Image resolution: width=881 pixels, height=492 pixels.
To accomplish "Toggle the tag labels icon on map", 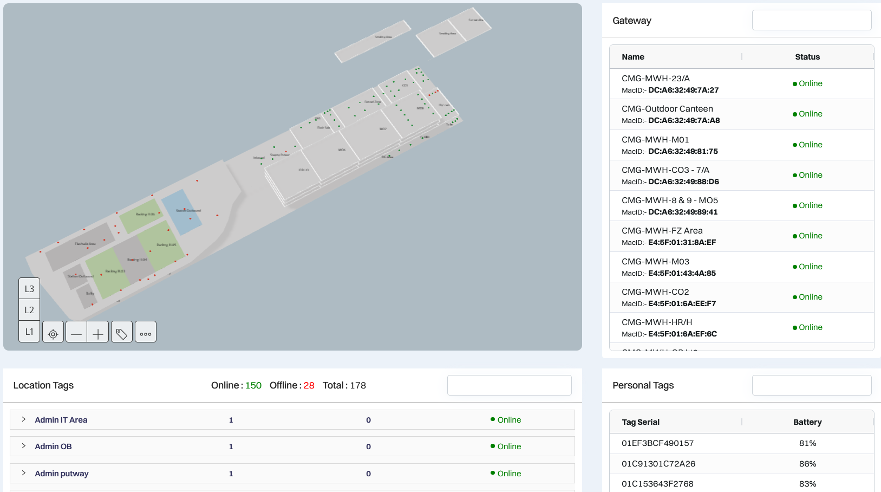I will click(x=122, y=332).
